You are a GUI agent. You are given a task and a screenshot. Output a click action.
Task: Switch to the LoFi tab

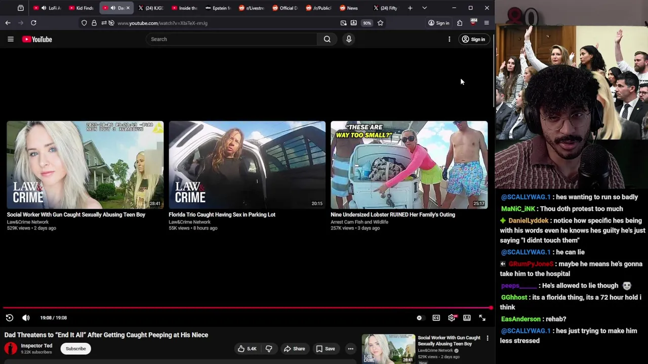click(x=47, y=8)
